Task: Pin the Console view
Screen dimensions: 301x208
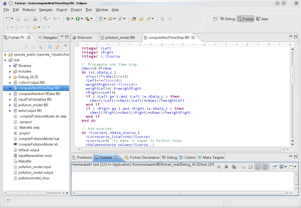Action: coord(275,167)
